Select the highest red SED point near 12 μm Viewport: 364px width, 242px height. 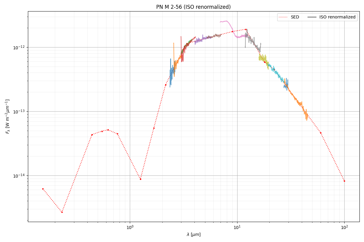[246, 29]
